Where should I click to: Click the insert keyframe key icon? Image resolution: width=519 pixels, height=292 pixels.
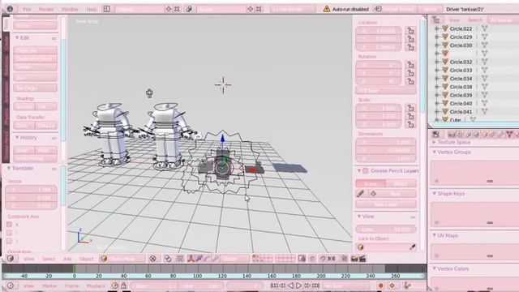(x=392, y=286)
